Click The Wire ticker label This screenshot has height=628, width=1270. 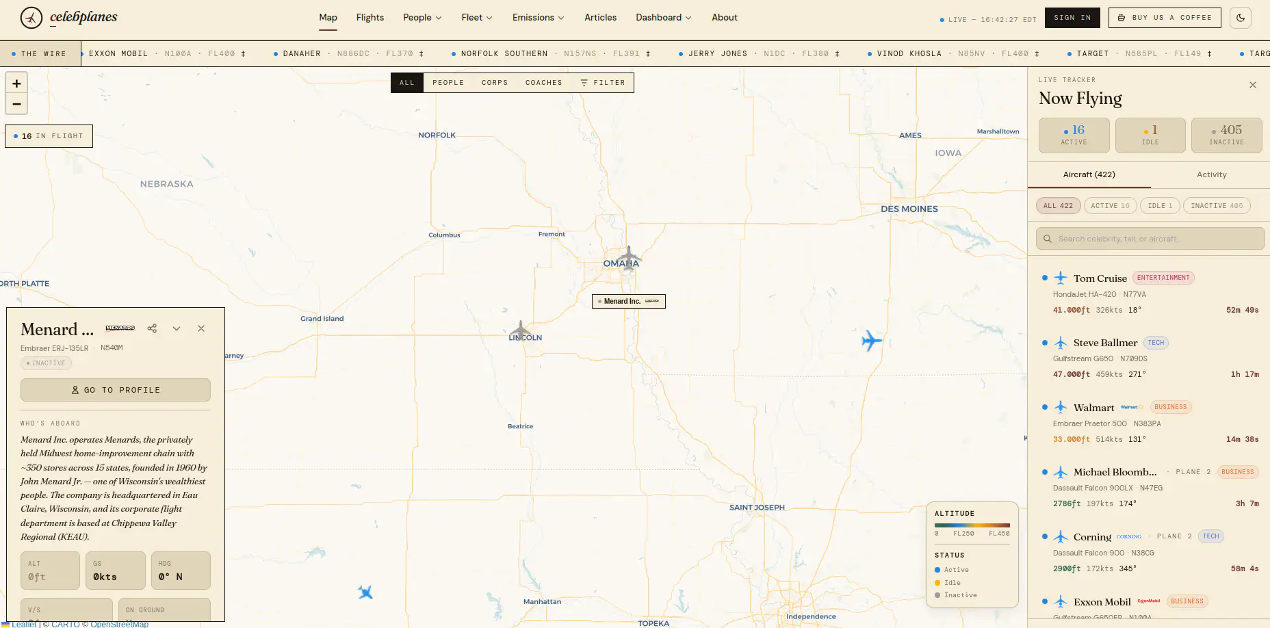pyautogui.click(x=40, y=53)
